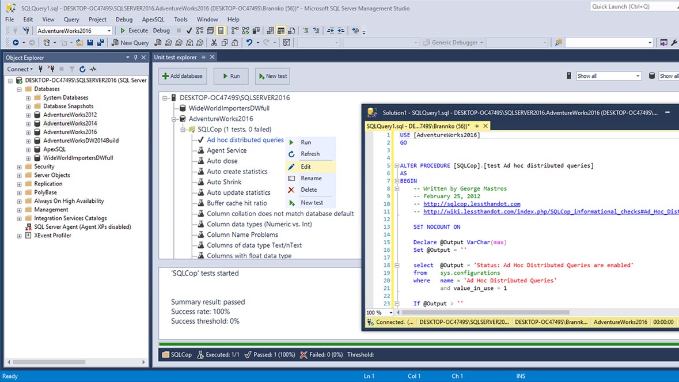Image resolution: width=679 pixels, height=382 pixels.
Task: Open the first Show all dropdown
Action: [608, 76]
